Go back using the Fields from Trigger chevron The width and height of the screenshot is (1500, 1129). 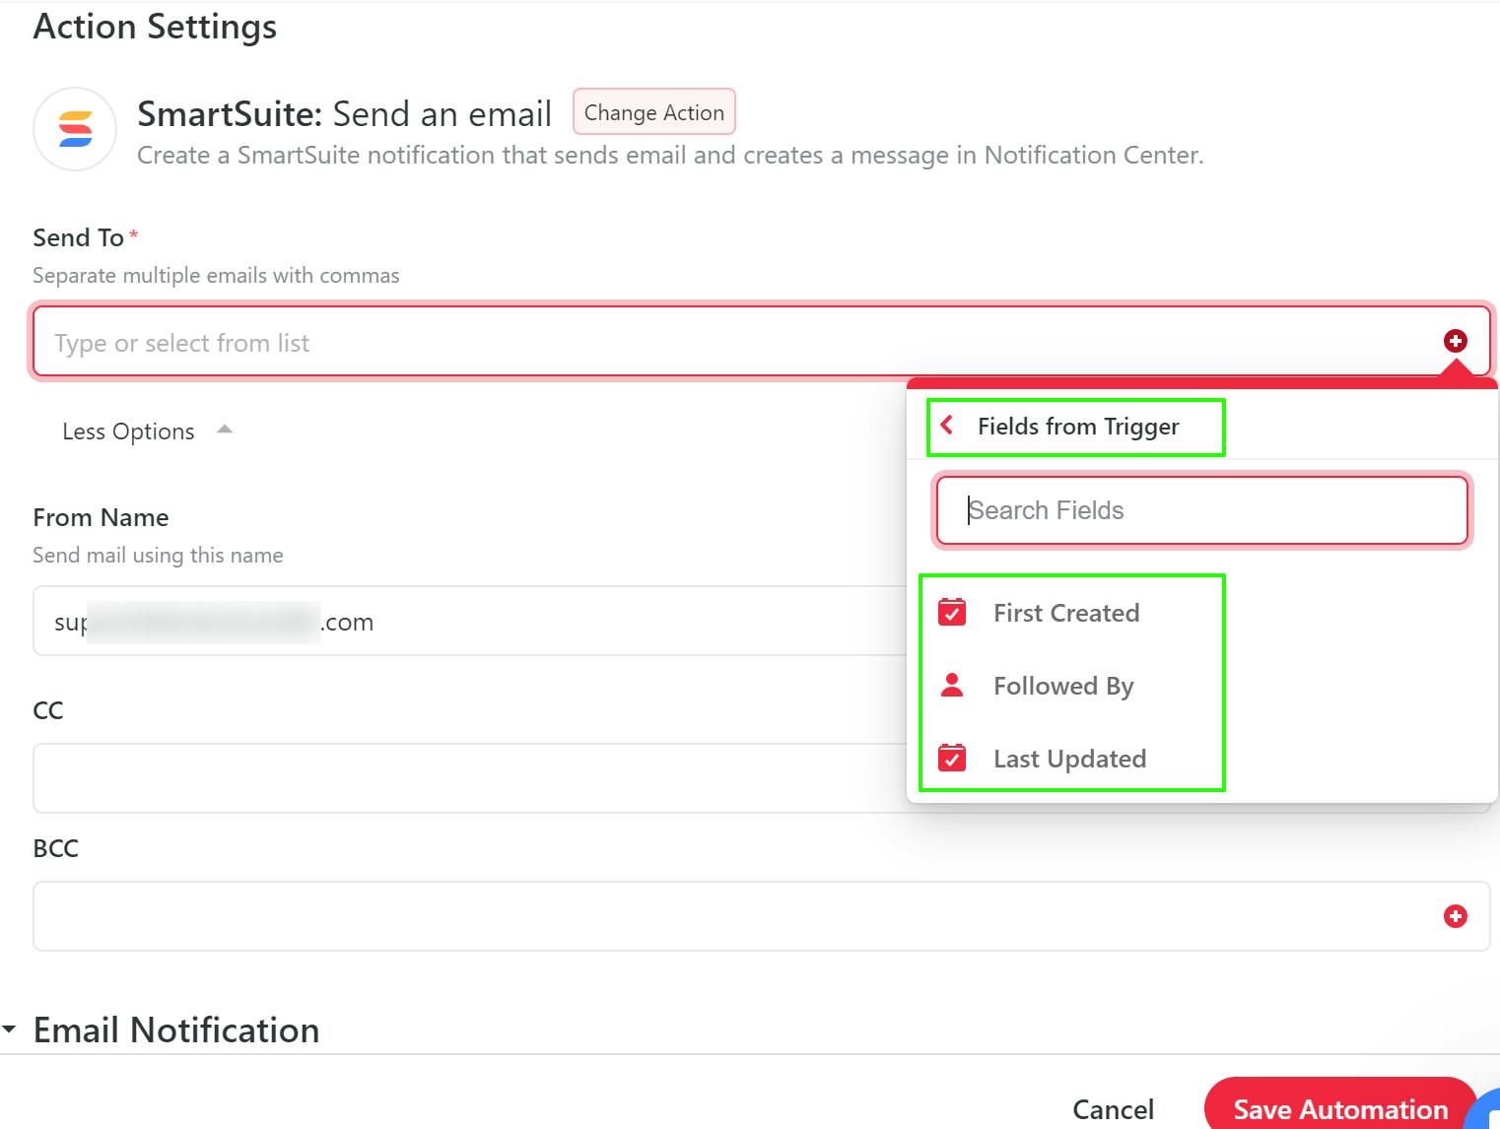[x=947, y=426]
